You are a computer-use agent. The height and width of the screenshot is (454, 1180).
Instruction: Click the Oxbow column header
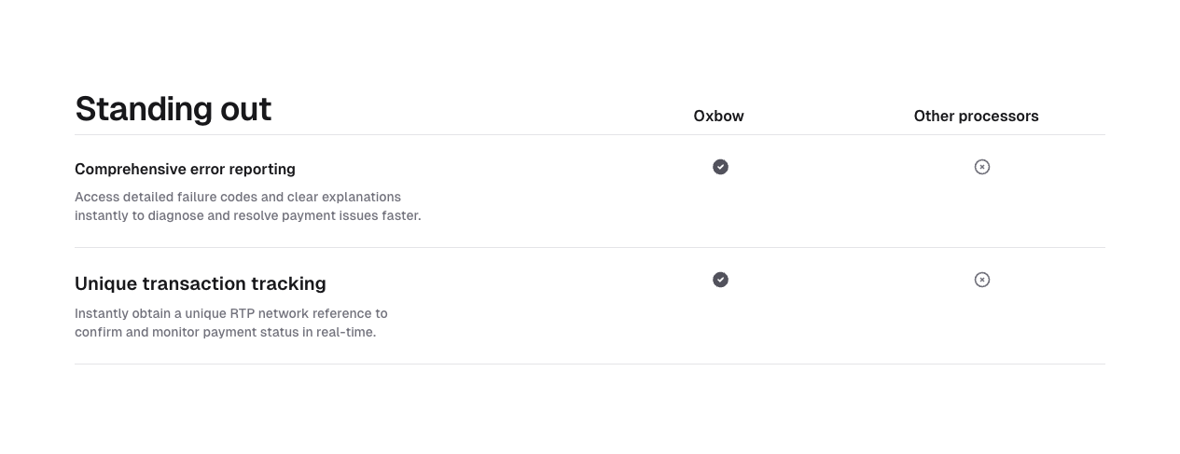point(718,117)
